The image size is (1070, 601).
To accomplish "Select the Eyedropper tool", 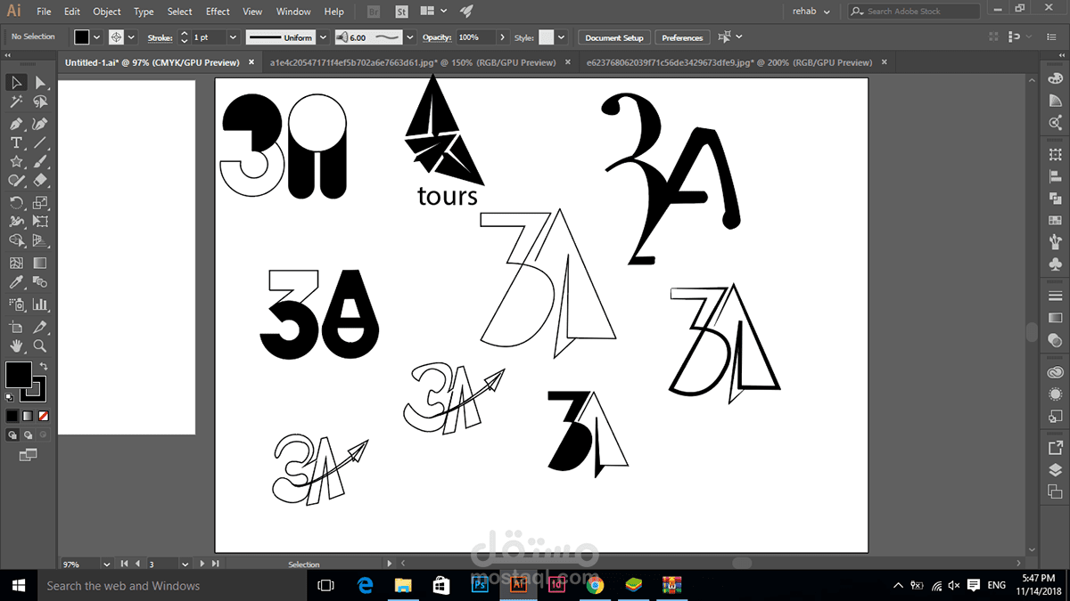I will (16, 282).
